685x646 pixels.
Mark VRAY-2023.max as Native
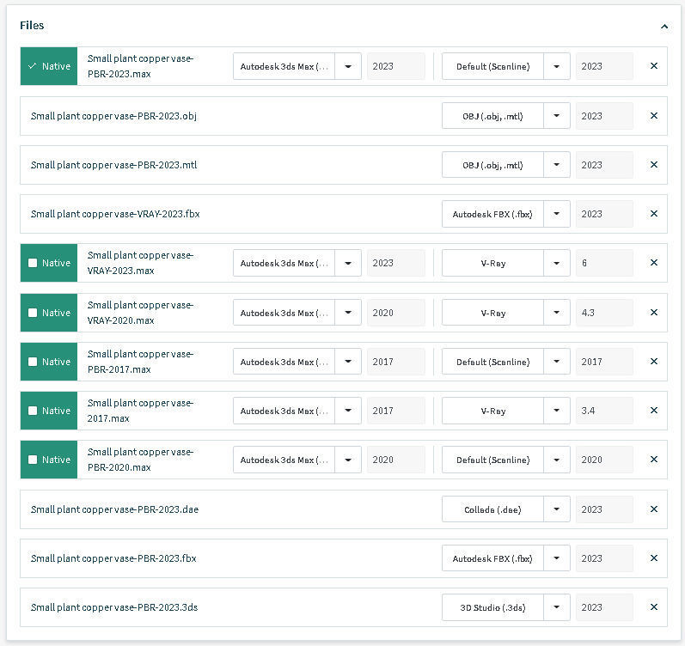point(33,264)
